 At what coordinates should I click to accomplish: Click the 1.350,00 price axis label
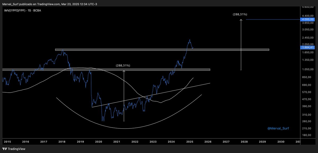coord(307,60)
